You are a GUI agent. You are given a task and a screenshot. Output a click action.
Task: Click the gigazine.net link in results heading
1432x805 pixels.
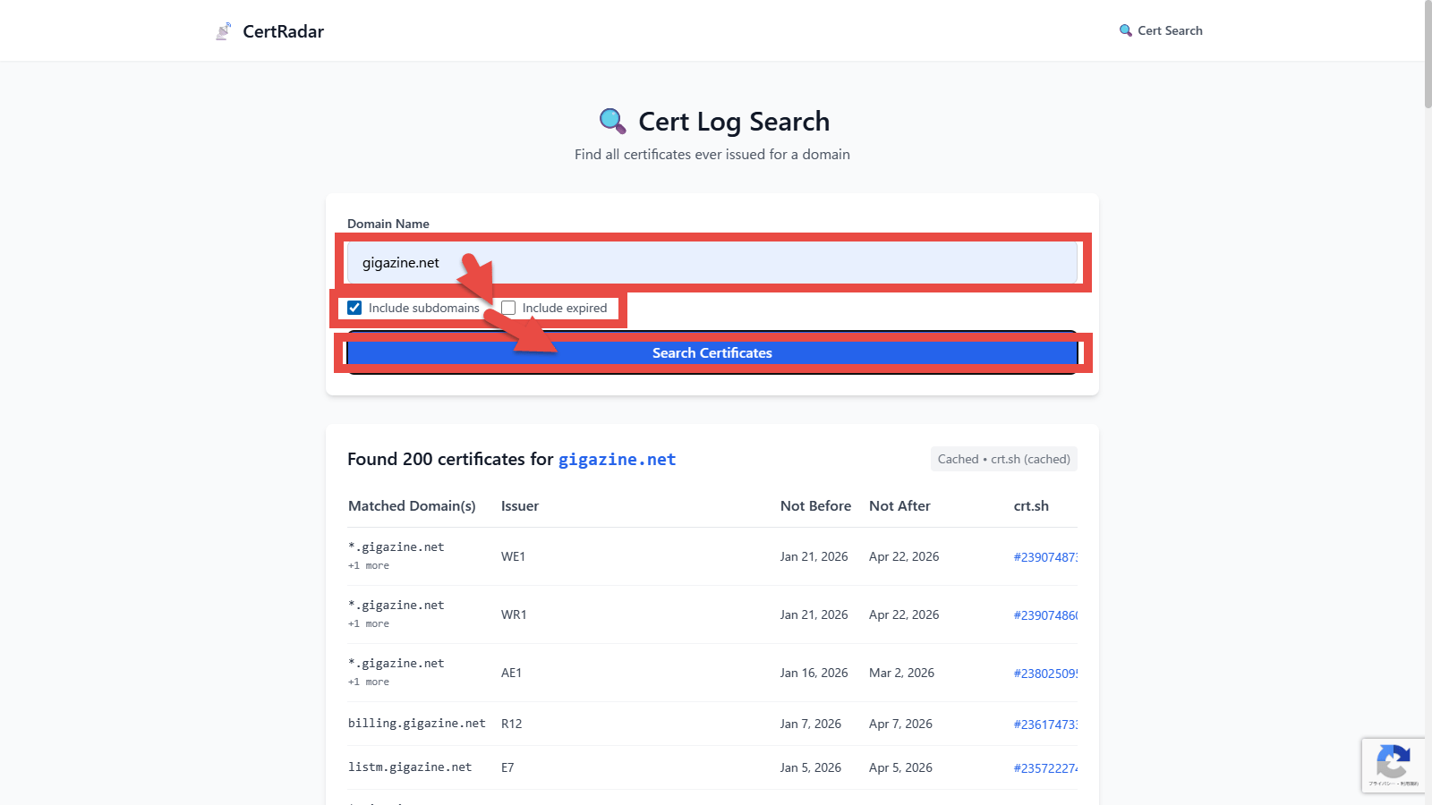(x=617, y=460)
